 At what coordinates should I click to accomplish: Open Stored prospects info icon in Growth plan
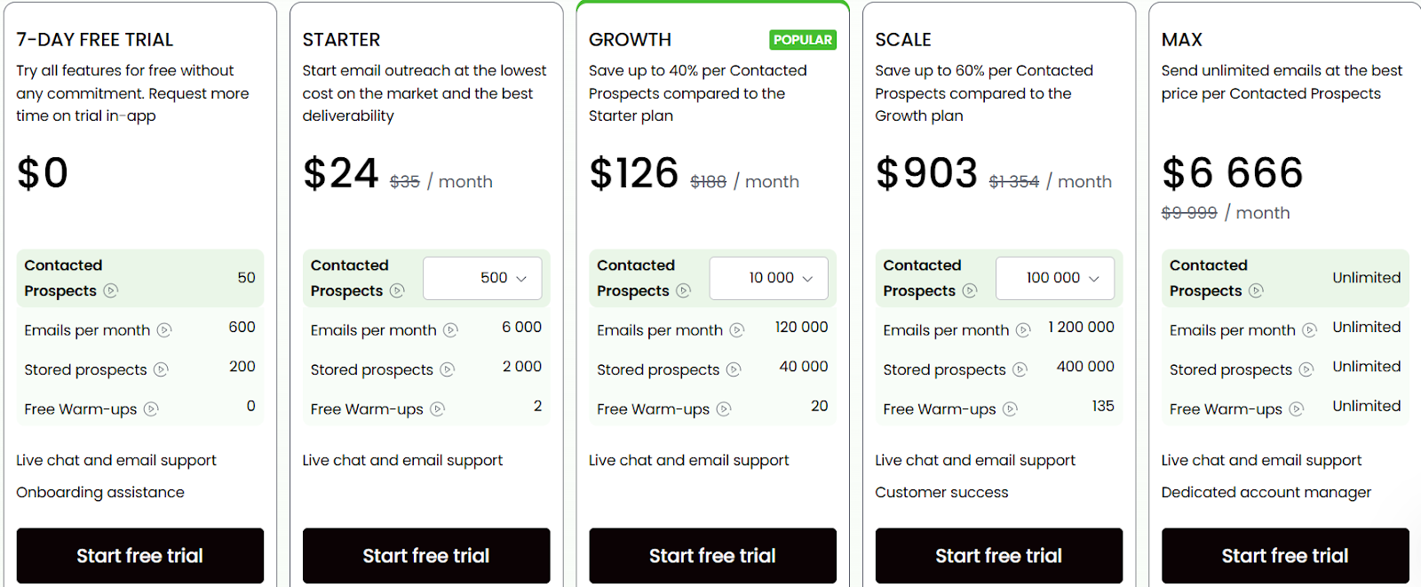734,369
